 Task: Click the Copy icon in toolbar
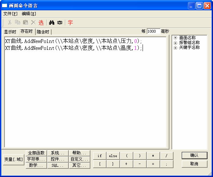[18, 23]
